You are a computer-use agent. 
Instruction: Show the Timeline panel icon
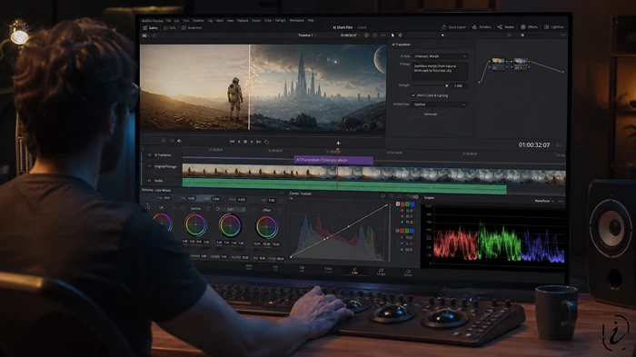473,27
